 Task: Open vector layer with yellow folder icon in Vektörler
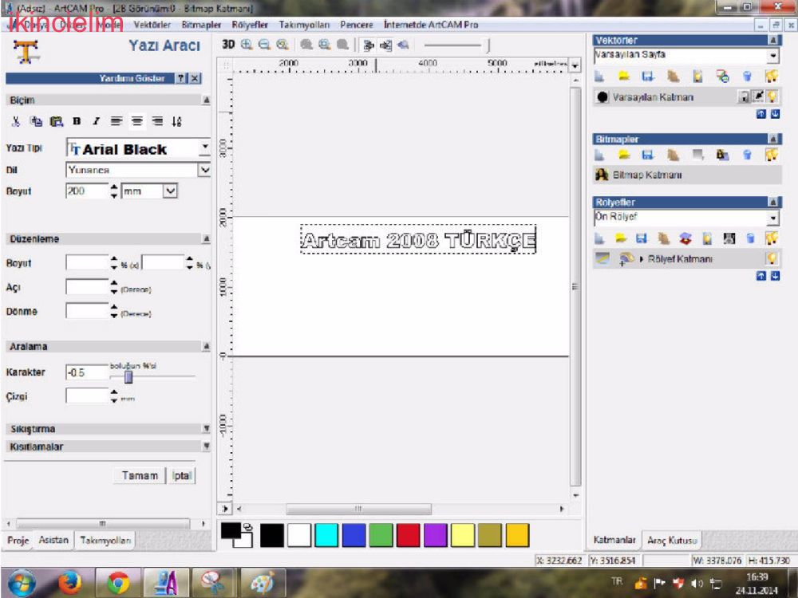pos(624,77)
